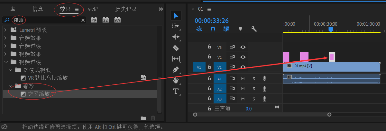Toggle V2 track output eye
386x131 pixels.
pyautogui.click(x=243, y=57)
